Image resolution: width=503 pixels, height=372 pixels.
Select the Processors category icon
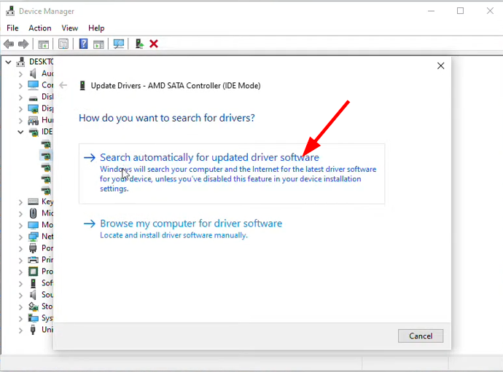(x=33, y=272)
